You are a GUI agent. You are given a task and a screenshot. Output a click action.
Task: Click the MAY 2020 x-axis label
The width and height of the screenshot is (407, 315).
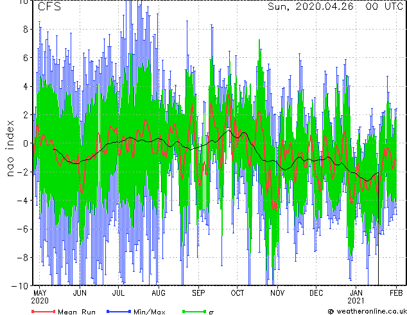40,297
